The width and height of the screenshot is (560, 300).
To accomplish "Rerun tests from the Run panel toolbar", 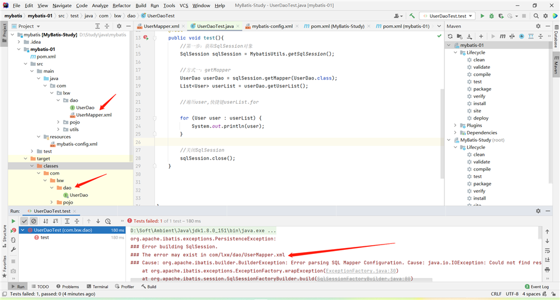I will coord(13,221).
